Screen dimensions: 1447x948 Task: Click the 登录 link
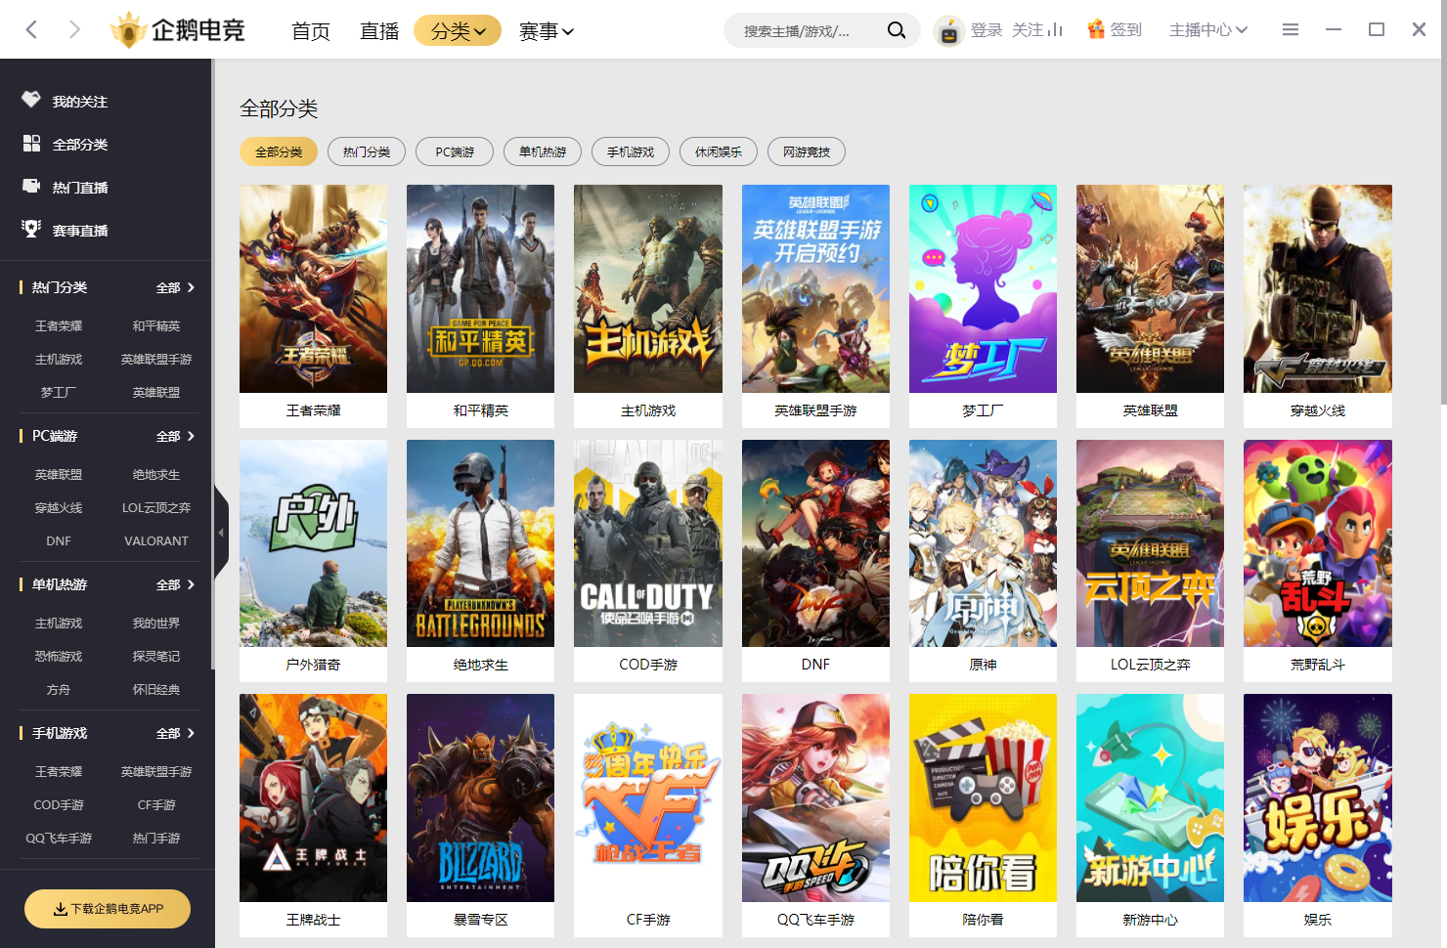click(x=987, y=30)
